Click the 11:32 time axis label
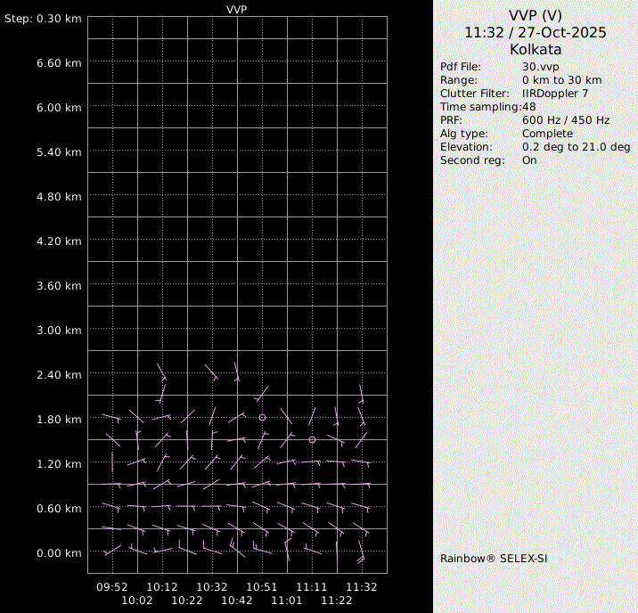The image size is (638, 613). pyautogui.click(x=362, y=587)
